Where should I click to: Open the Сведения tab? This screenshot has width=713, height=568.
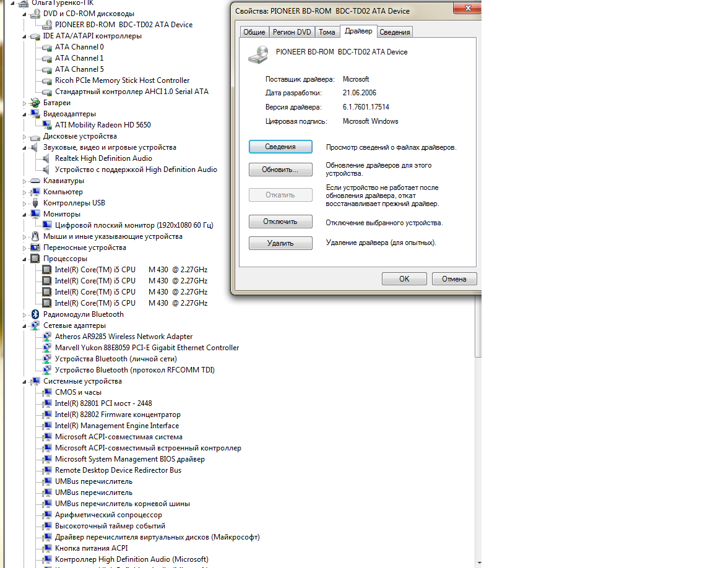tap(395, 32)
